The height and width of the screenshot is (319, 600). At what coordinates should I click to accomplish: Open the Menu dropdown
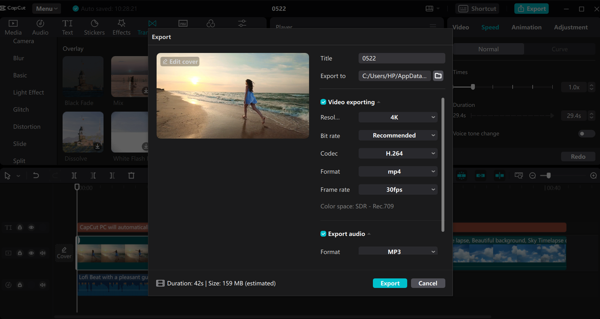(x=47, y=8)
